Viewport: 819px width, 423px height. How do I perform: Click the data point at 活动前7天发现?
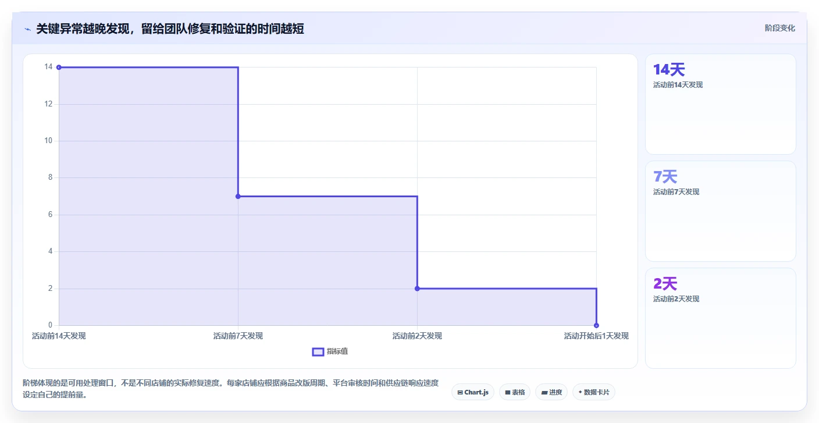(238, 196)
